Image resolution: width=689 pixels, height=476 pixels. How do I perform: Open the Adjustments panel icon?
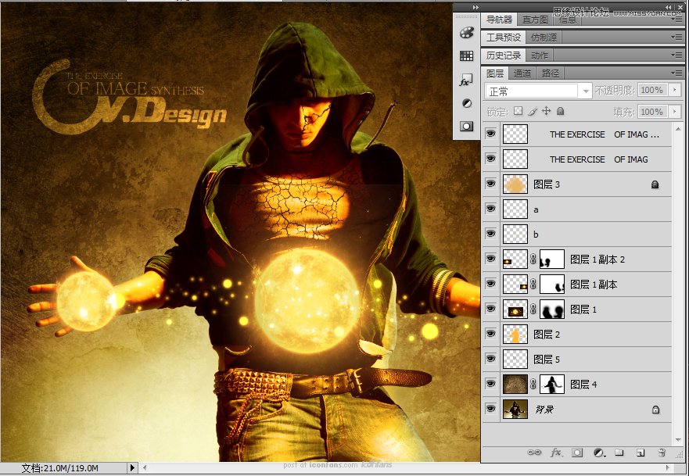point(466,103)
